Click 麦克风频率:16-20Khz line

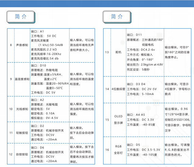(46, 54)
